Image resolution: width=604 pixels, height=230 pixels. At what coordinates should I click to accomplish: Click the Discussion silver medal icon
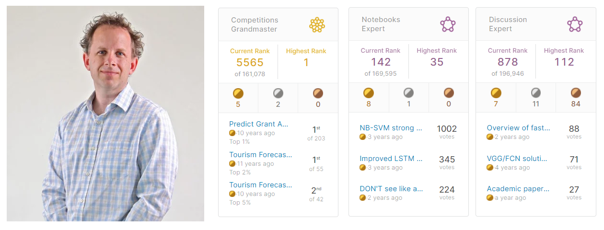(x=536, y=93)
